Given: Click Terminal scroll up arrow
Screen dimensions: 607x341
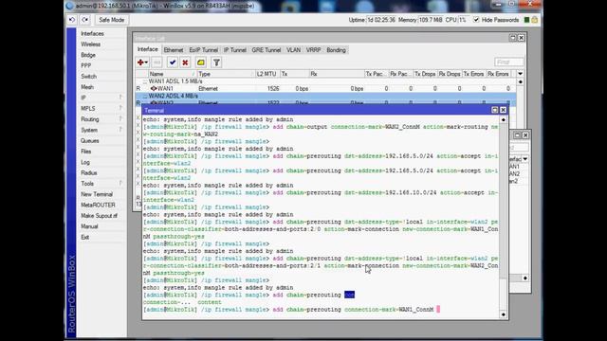Looking at the screenshot, I should click(x=504, y=120).
